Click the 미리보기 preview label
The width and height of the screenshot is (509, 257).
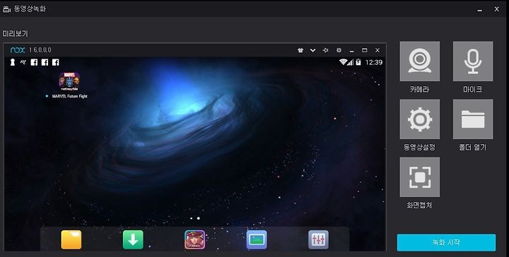click(16, 33)
